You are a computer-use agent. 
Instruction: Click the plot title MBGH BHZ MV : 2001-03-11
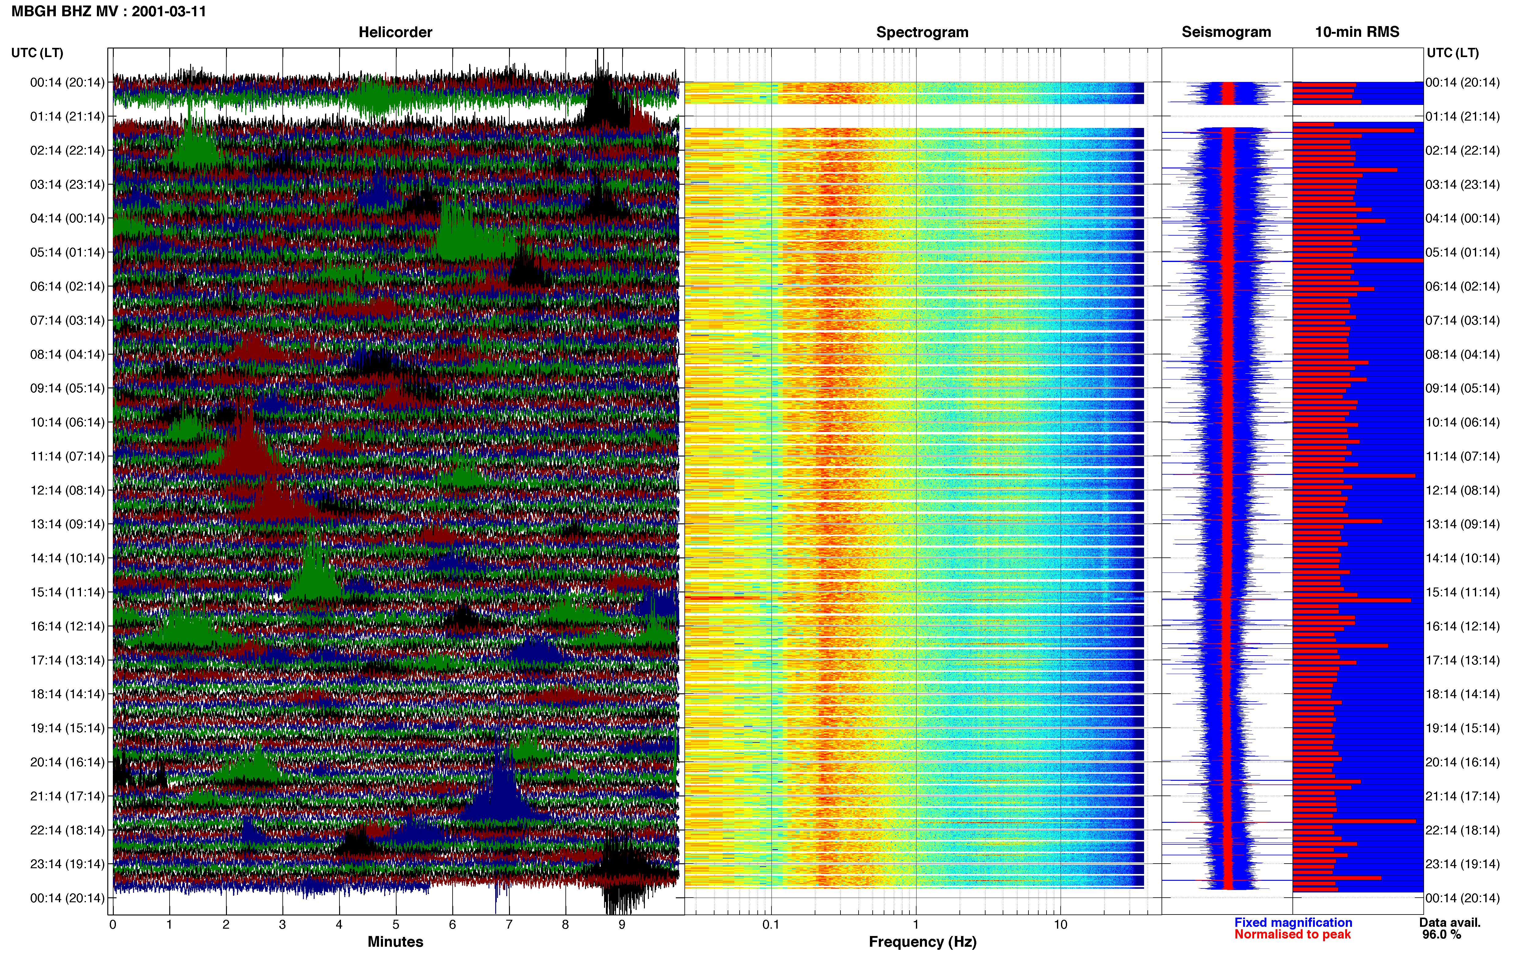pos(109,11)
